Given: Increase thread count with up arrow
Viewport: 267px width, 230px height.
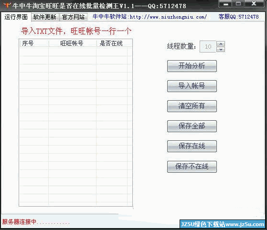Looking at the screenshot, I should [221, 44].
